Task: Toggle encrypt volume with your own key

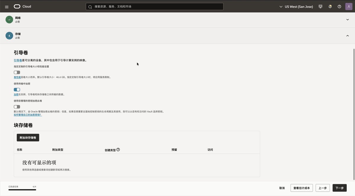Action: coord(17,107)
